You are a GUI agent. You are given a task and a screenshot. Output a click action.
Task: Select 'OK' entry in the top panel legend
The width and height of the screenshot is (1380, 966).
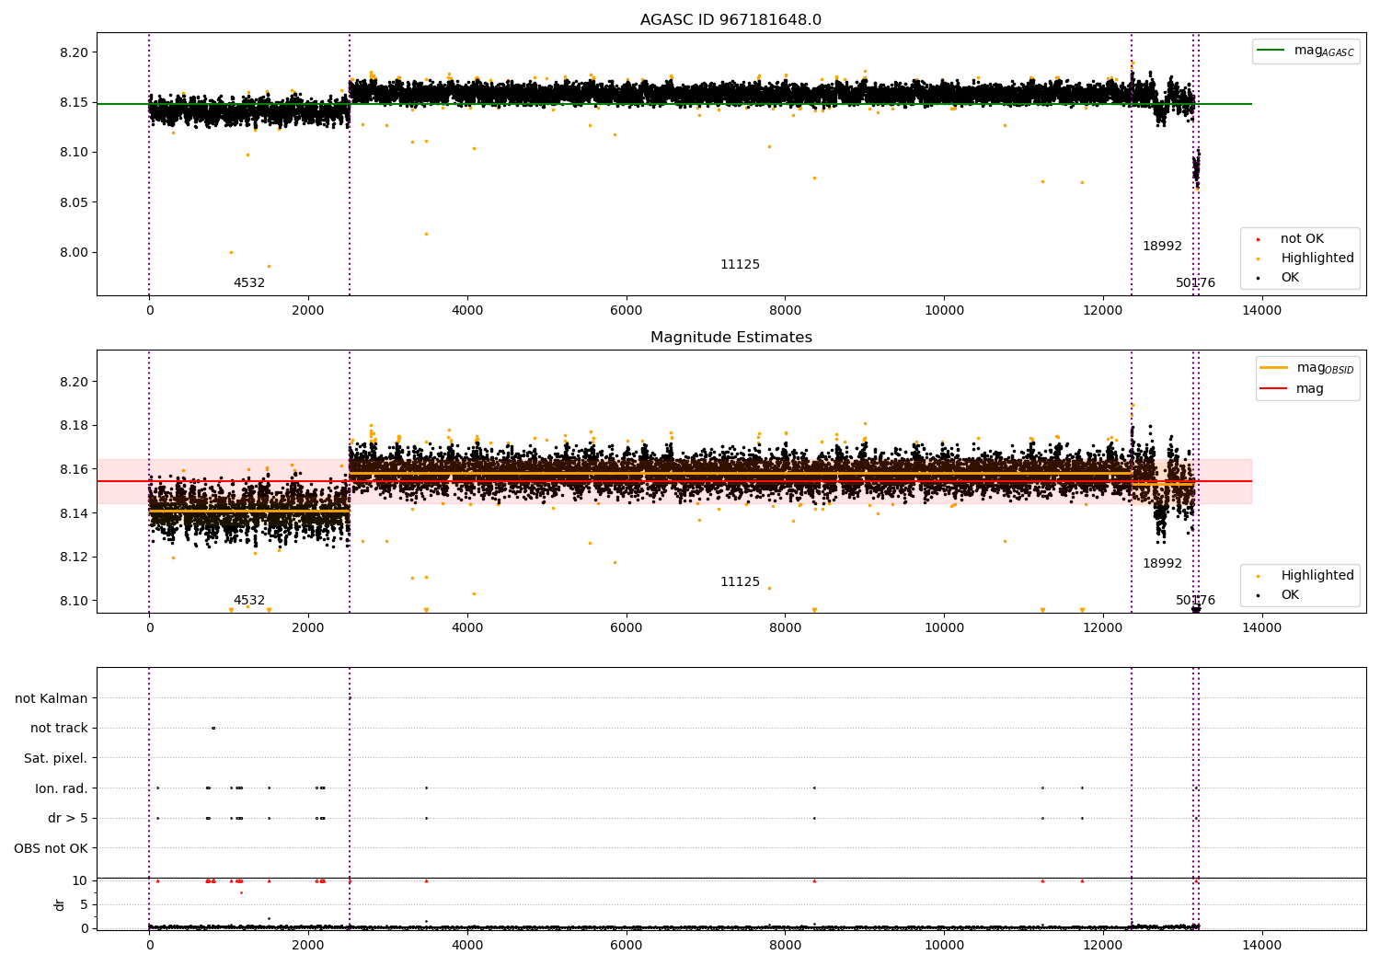1290,278
